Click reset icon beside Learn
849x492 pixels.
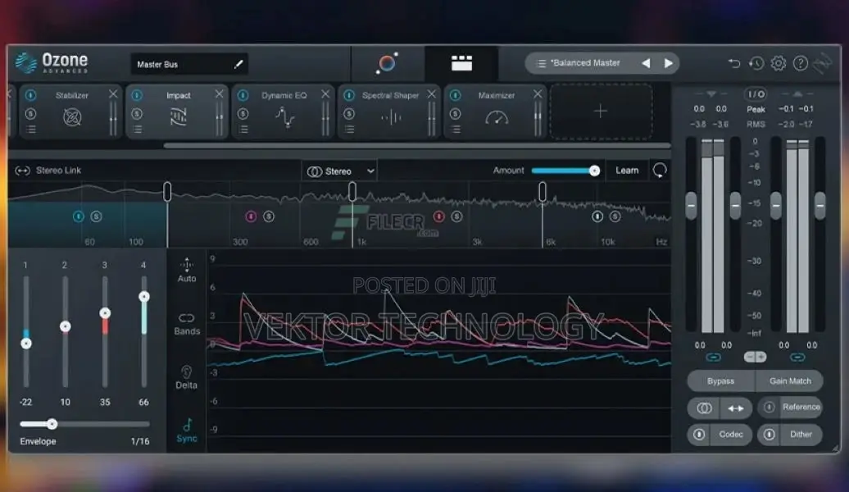[660, 170]
